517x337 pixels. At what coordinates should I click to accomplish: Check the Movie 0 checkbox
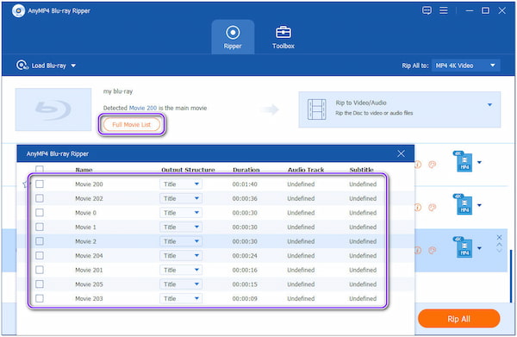[40, 213]
